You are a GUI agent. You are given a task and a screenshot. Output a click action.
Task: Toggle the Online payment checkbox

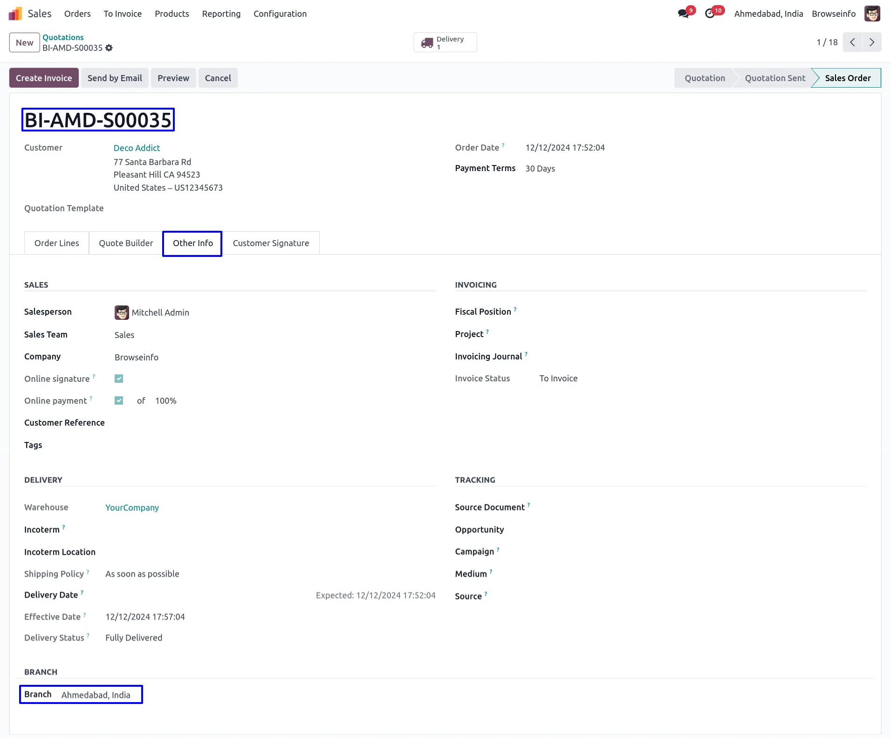(x=119, y=400)
